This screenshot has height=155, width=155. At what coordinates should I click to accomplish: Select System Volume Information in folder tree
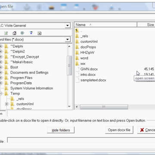[32, 88]
